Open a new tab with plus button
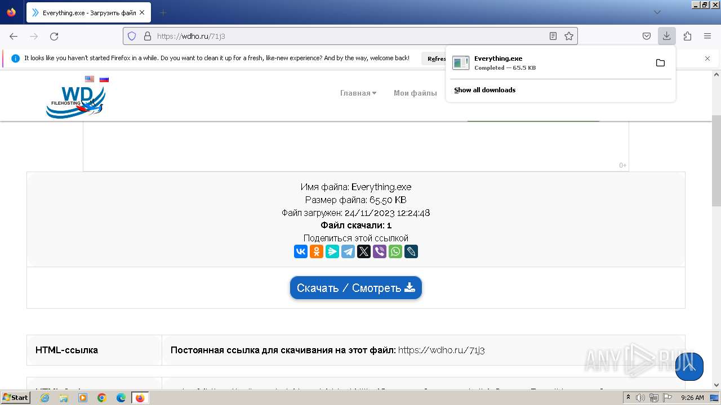721x405 pixels. (x=163, y=12)
